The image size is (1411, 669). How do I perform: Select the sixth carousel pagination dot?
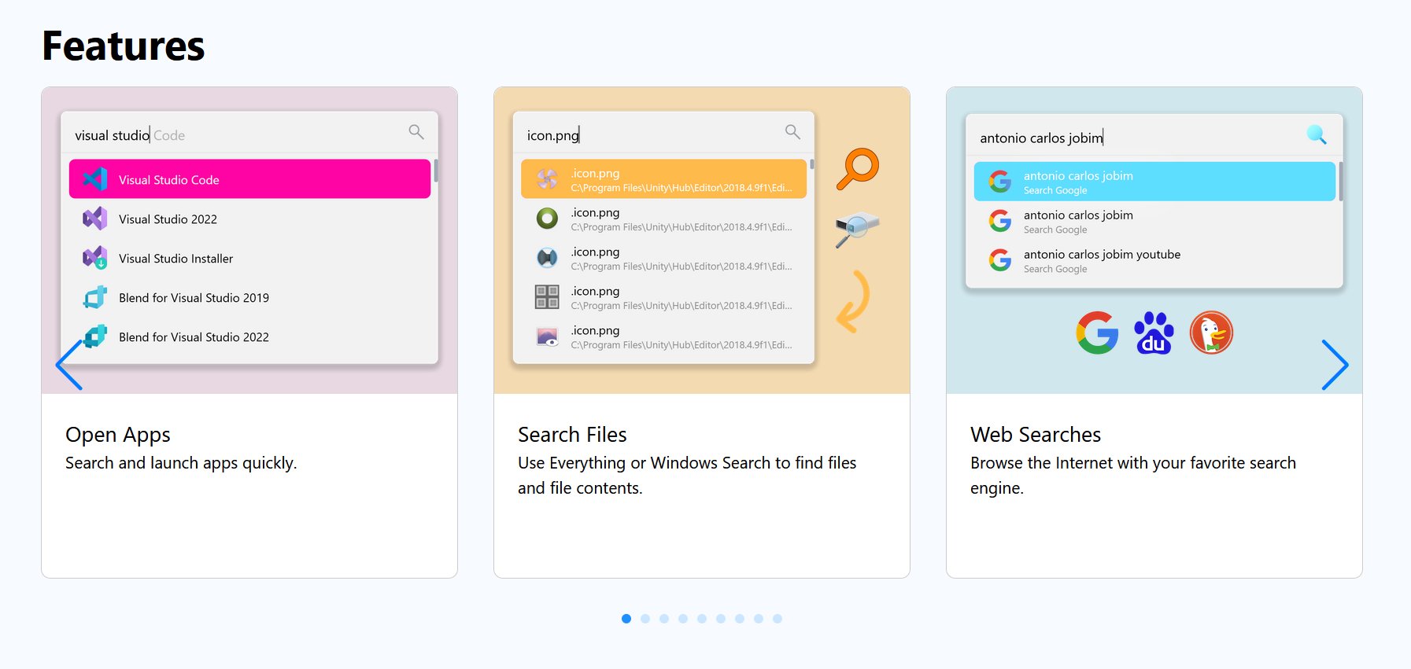click(x=721, y=619)
